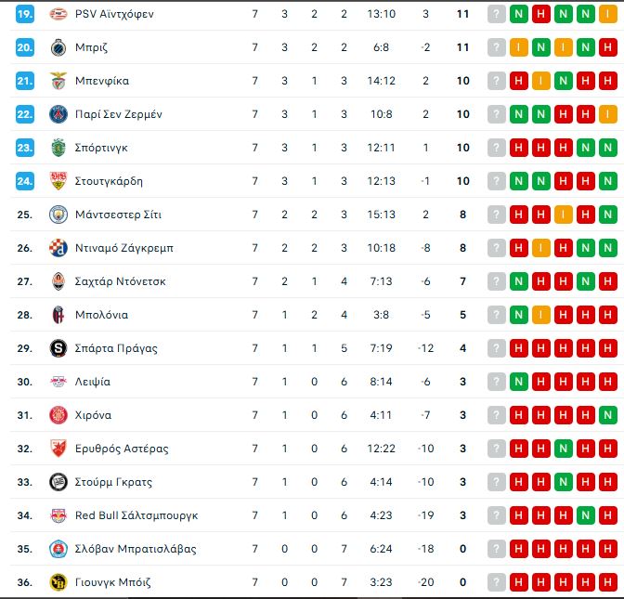Open the Σαχτάρ Ντόνετσκ team link
Screen dimensions: 624x599
[x=120, y=281]
